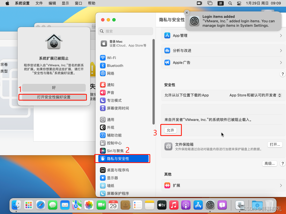Select 隐私与安全性 in sidebar

pos(123,159)
